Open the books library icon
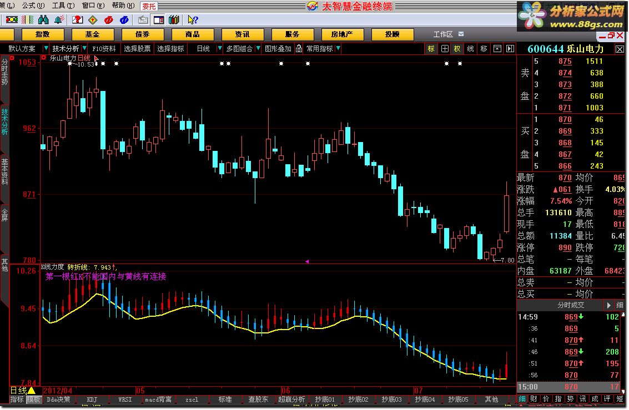The width and height of the screenshot is (629, 410). [x=174, y=19]
